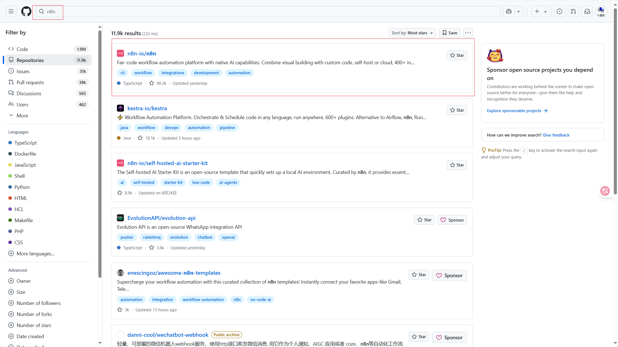This screenshot has width=618, height=347.
Task: Toggle star on EvolutionAPI/evolution-api
Action: (x=424, y=220)
